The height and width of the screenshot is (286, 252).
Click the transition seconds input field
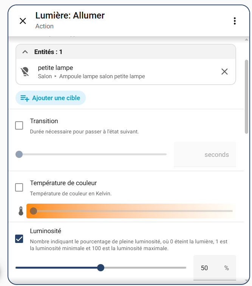coord(204,155)
